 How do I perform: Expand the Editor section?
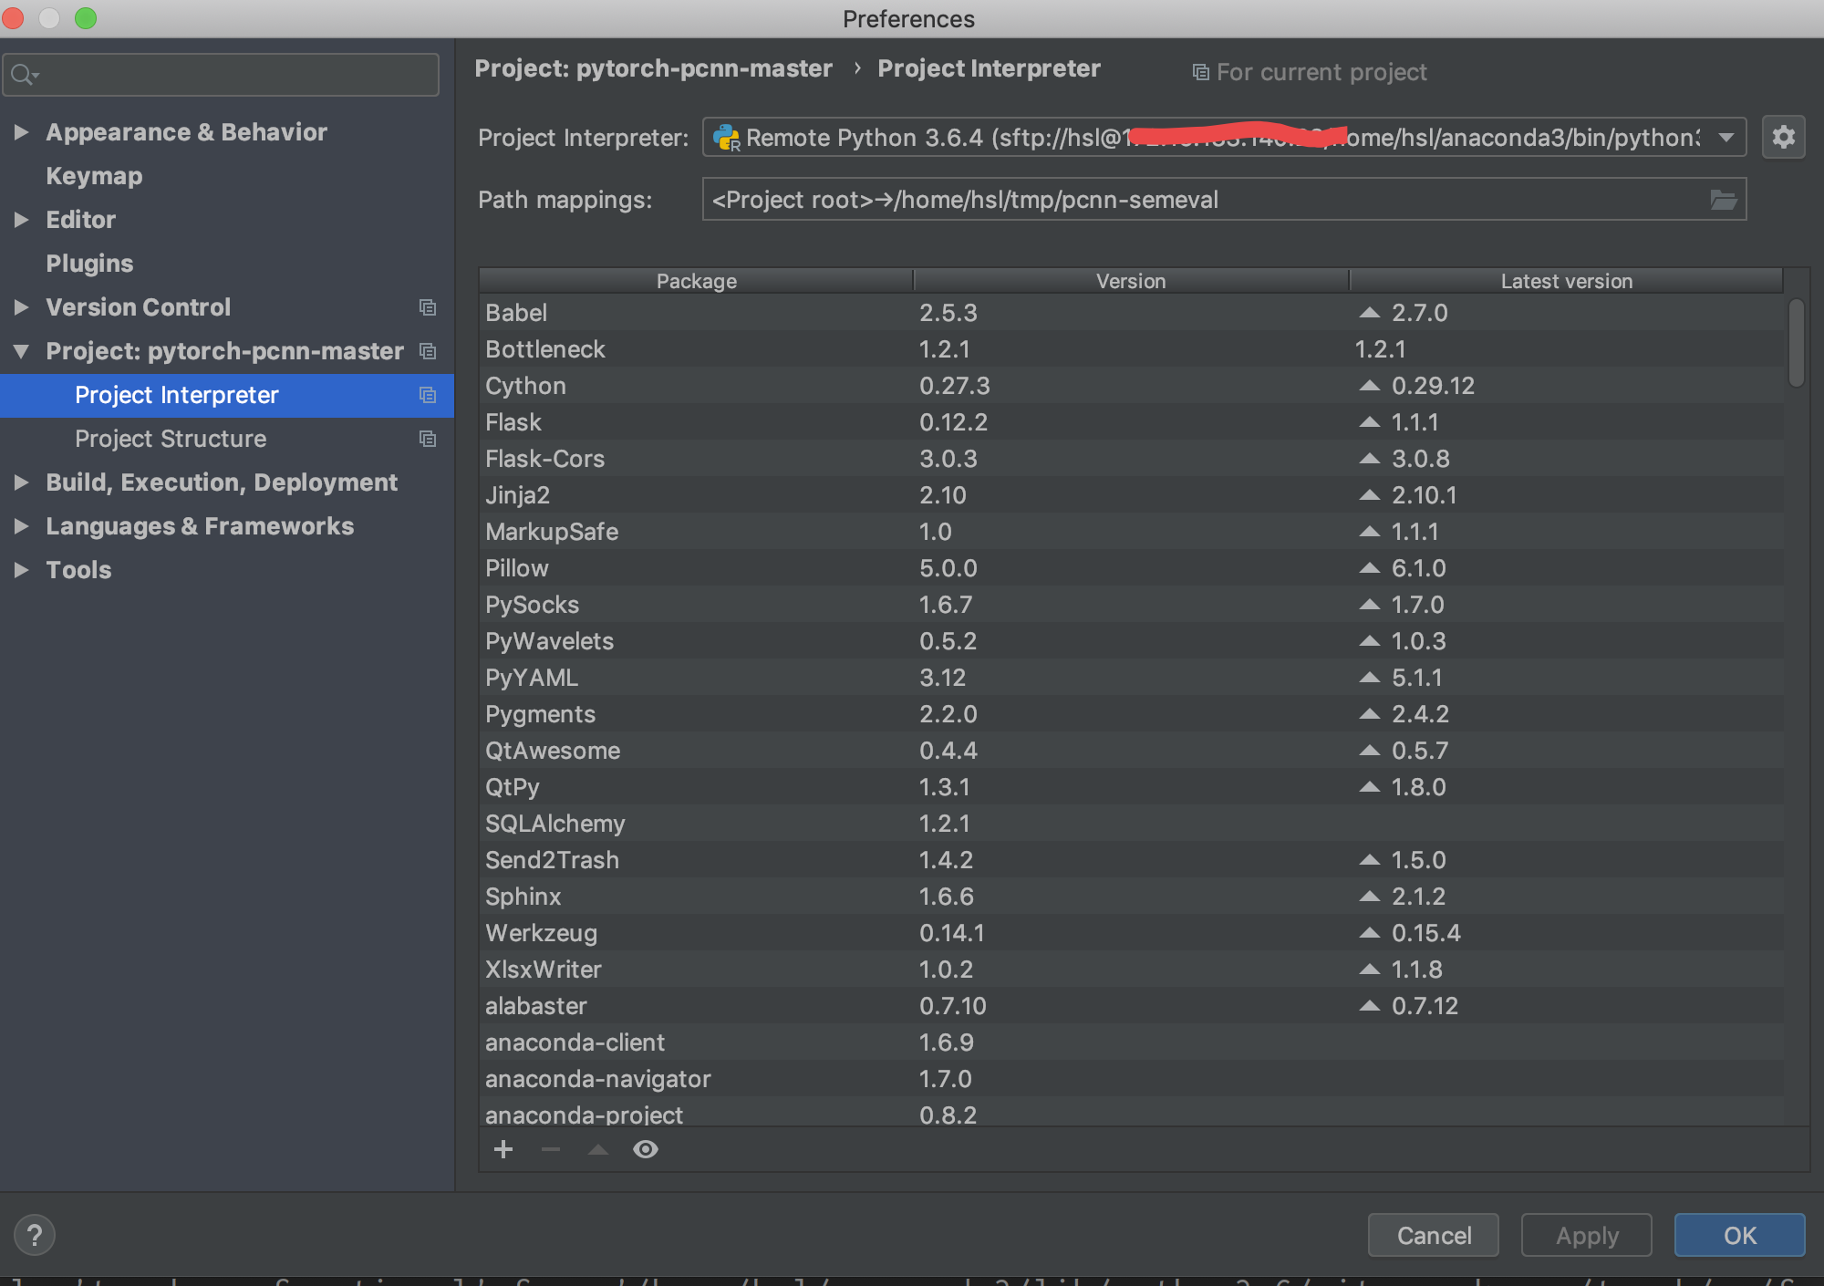(x=21, y=220)
